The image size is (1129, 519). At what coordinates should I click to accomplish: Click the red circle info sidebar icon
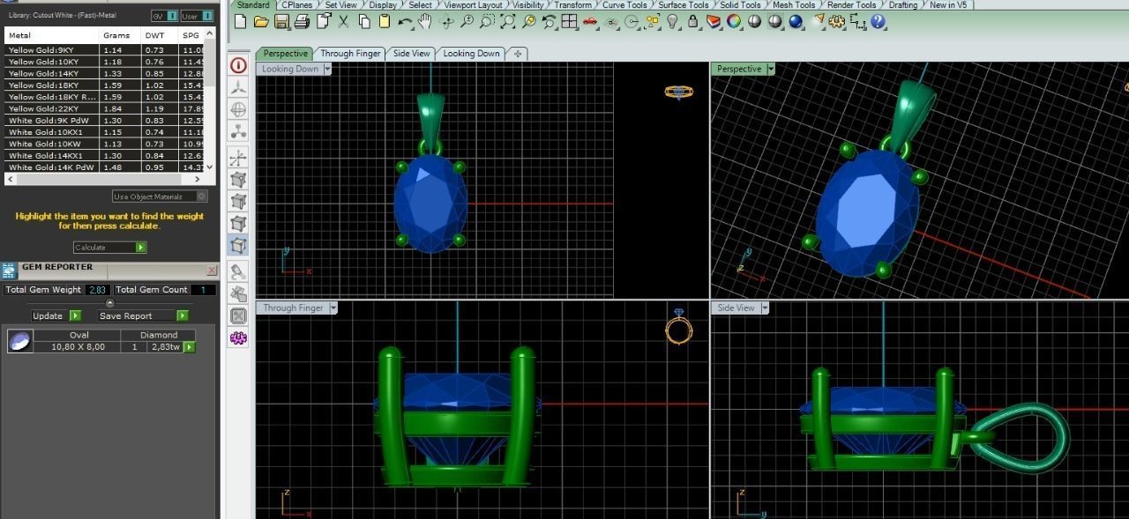(x=238, y=65)
